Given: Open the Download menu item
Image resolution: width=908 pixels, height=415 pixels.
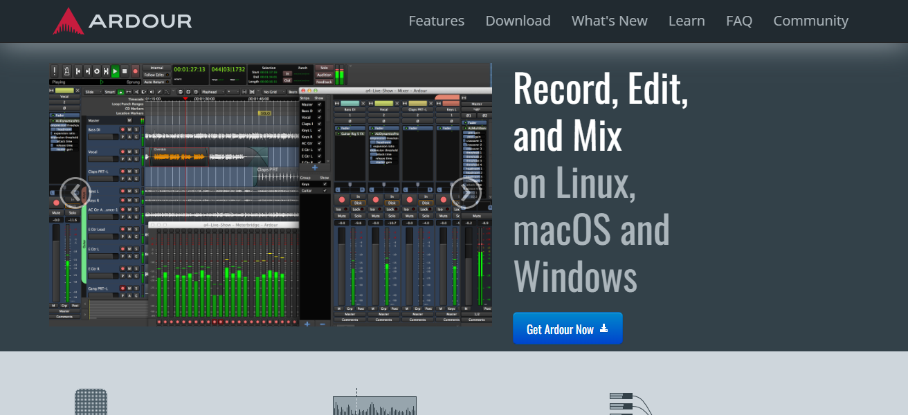Looking at the screenshot, I should (x=518, y=21).
